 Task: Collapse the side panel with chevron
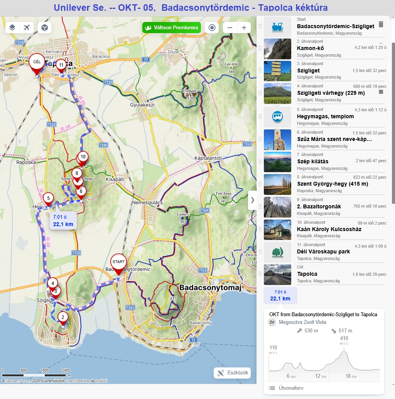(252, 200)
